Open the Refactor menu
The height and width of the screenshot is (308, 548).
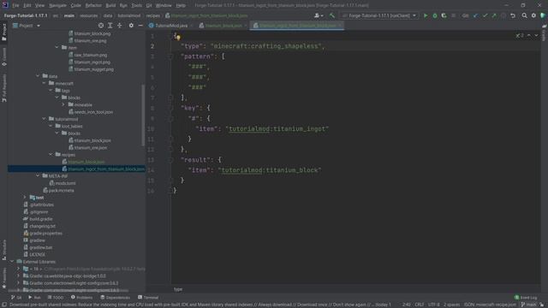pyautogui.click(x=93, y=6)
